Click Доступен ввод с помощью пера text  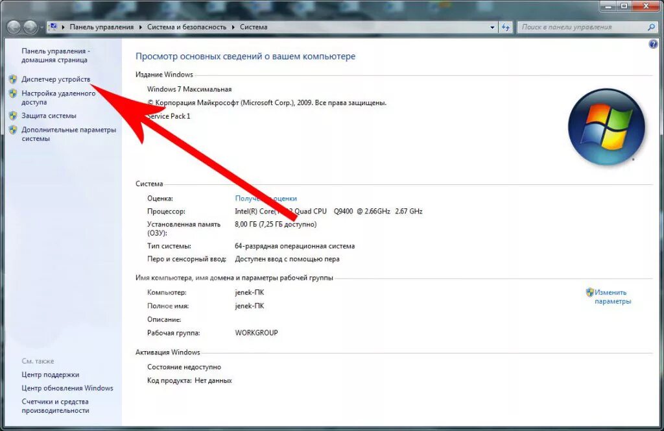click(x=287, y=259)
